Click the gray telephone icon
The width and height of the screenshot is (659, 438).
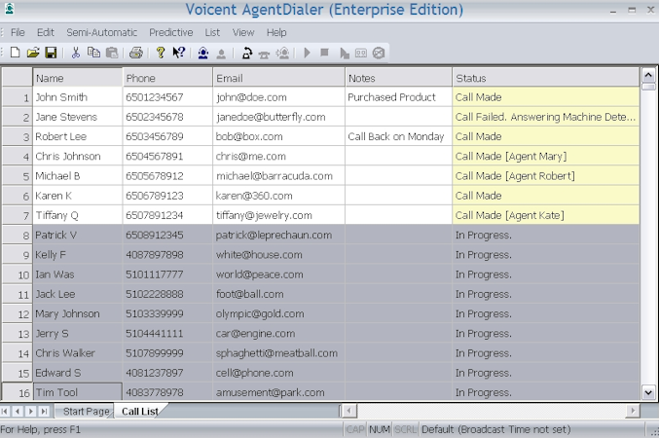(264, 55)
